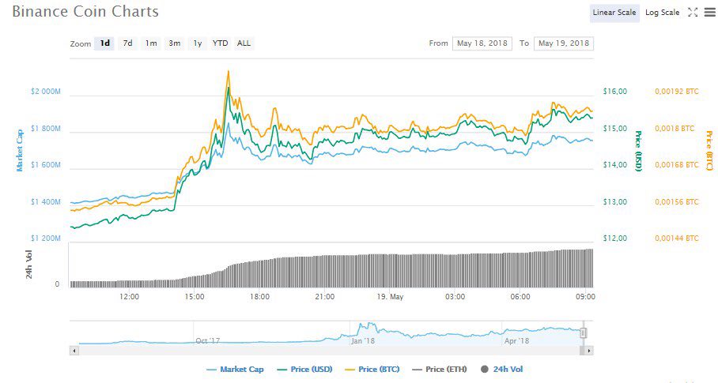This screenshot has height=383, width=718.
Task: Edit the From date field May 18, 2018
Action: point(482,43)
